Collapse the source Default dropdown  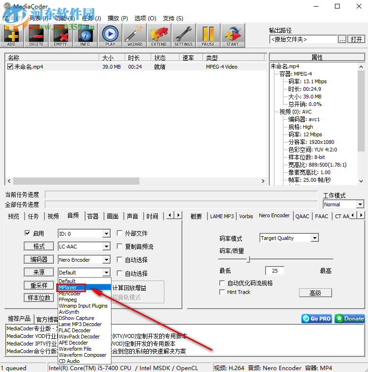[84, 273]
